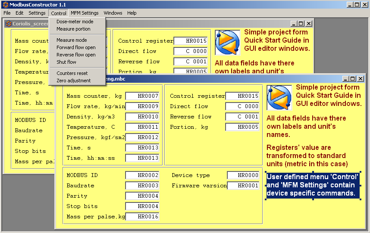The image size is (370, 233).
Task: Click Mass counter HR0007 field in front window
Action: pos(142,96)
